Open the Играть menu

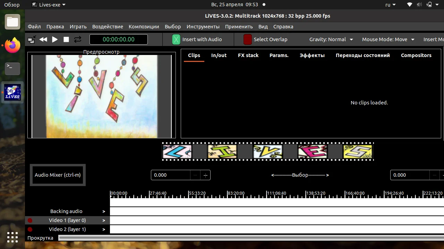click(x=78, y=27)
